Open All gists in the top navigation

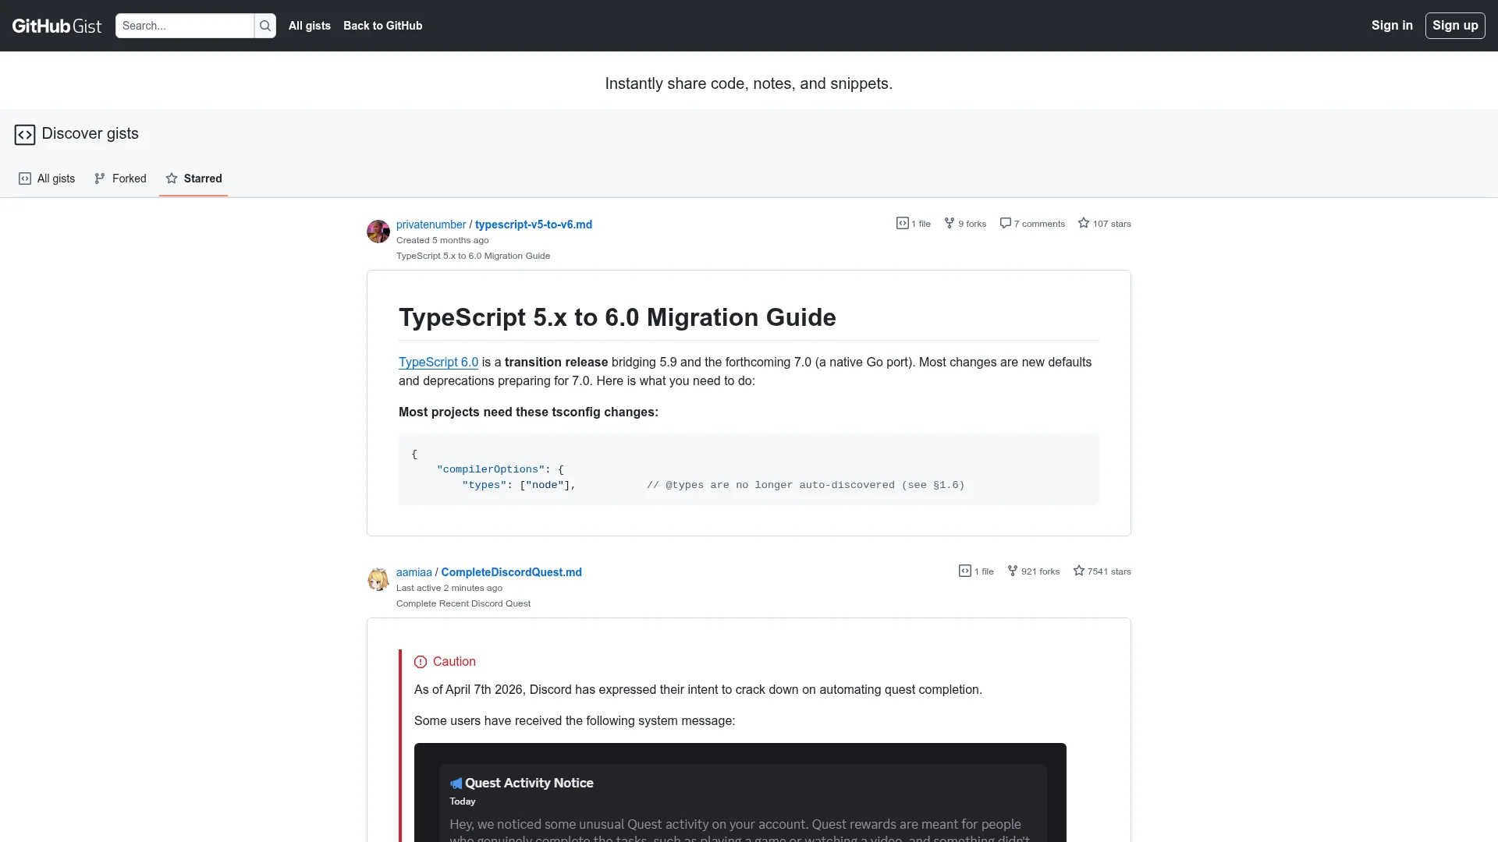[x=310, y=26]
